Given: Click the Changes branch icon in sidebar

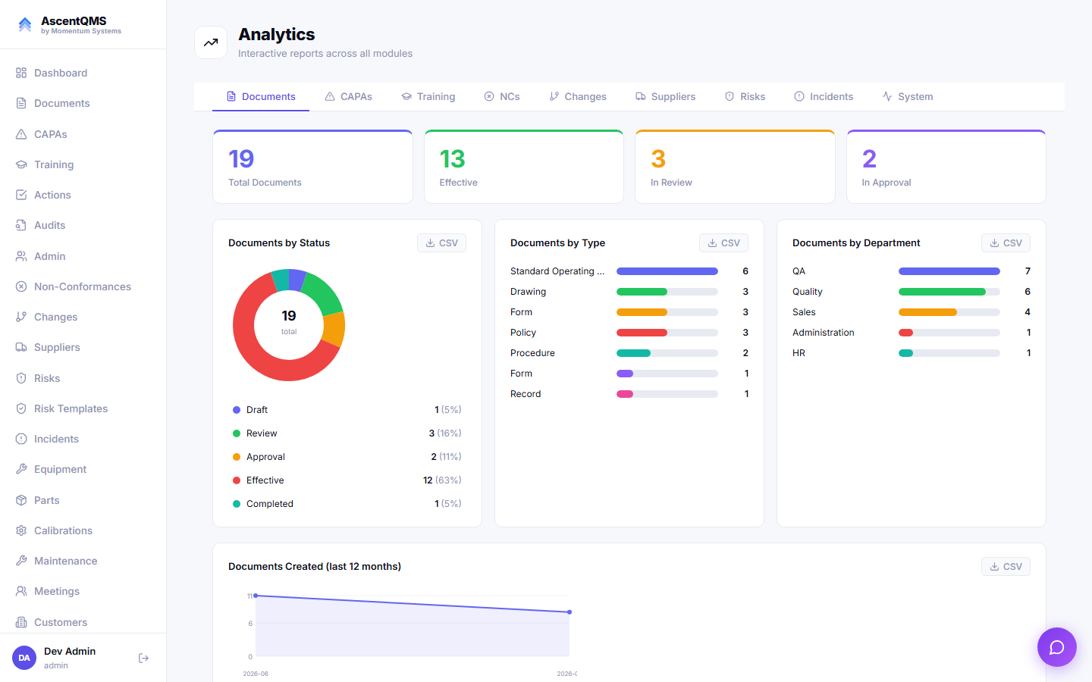Looking at the screenshot, I should [21, 317].
